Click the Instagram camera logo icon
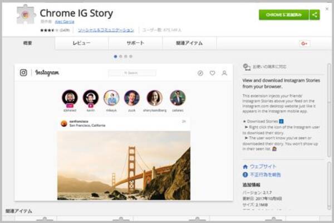Image resolution: width=334 pixels, height=223 pixels. pyautogui.click(x=23, y=72)
